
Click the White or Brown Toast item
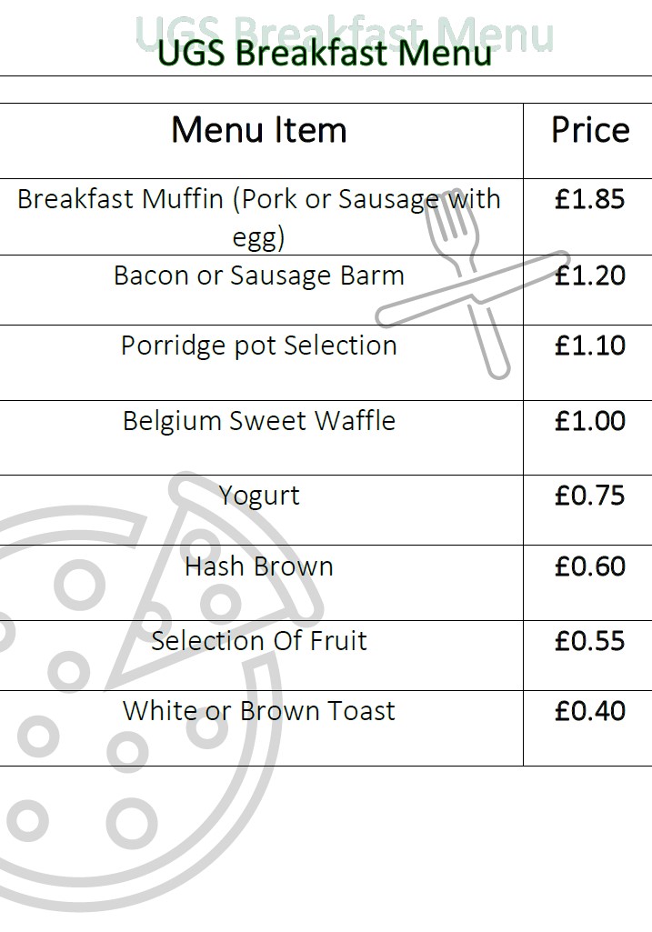(x=259, y=711)
